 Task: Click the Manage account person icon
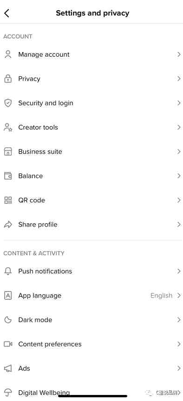coord(8,54)
